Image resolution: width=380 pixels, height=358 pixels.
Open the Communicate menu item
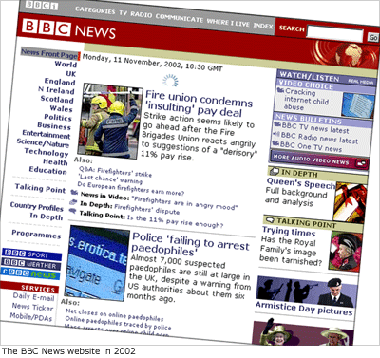(x=180, y=18)
